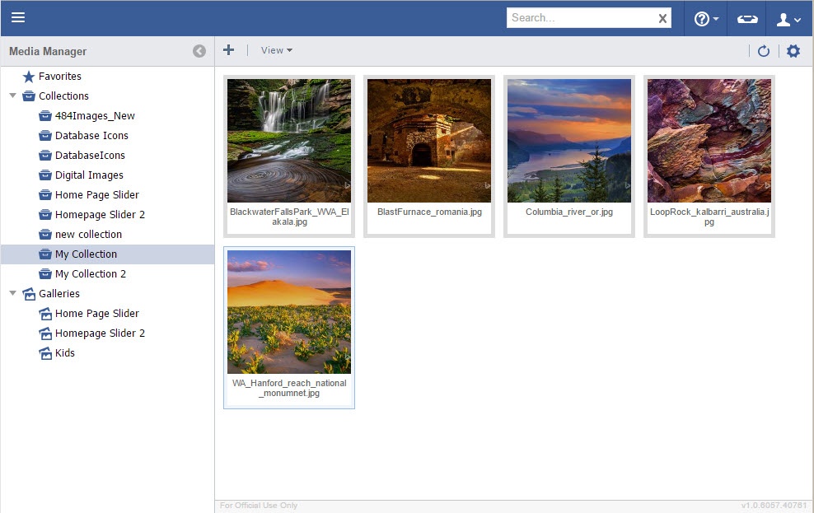Open the settings gear icon

[x=793, y=51]
